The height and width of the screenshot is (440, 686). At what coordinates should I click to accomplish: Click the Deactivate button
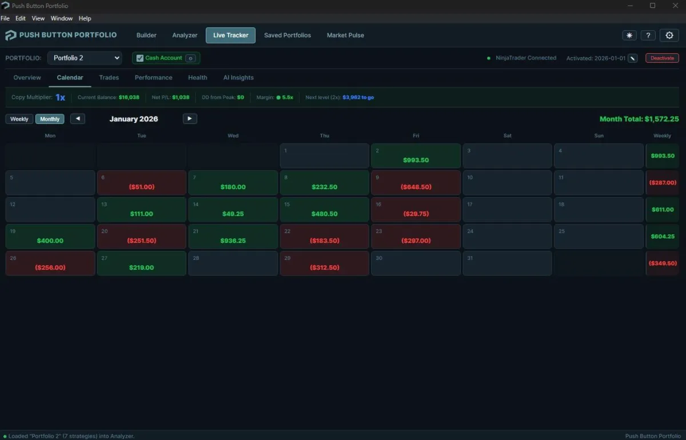(x=663, y=58)
